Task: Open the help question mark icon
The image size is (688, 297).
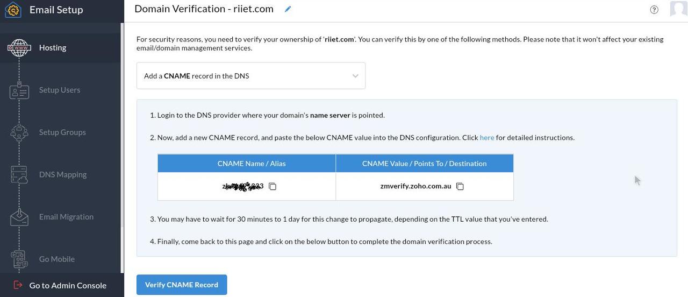Action: (x=654, y=9)
